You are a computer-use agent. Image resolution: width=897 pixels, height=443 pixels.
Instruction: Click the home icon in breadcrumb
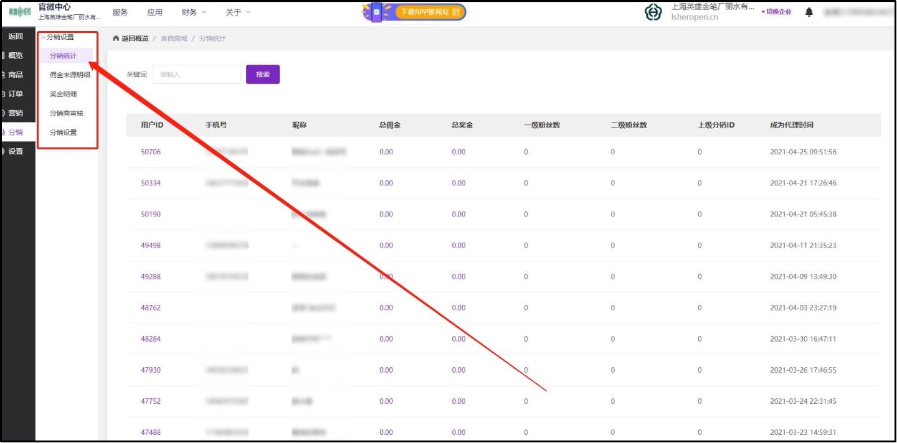click(x=116, y=39)
